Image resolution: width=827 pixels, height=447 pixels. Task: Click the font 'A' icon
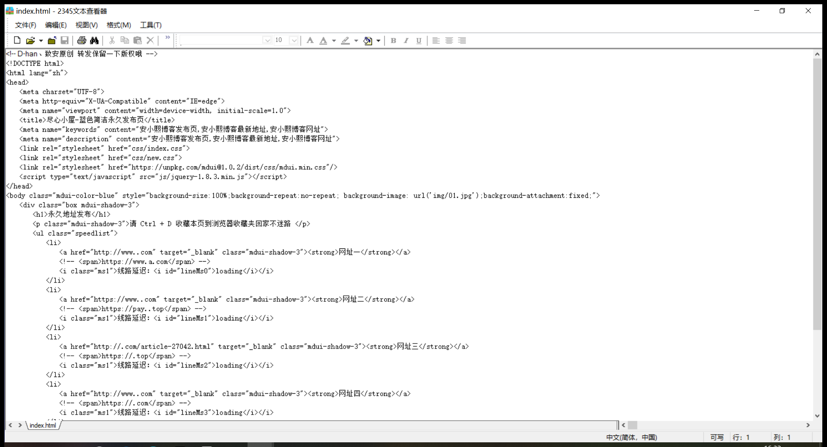(310, 40)
